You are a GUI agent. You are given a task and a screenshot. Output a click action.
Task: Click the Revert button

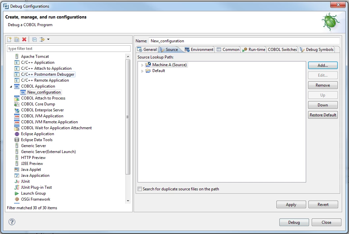tap(323, 205)
